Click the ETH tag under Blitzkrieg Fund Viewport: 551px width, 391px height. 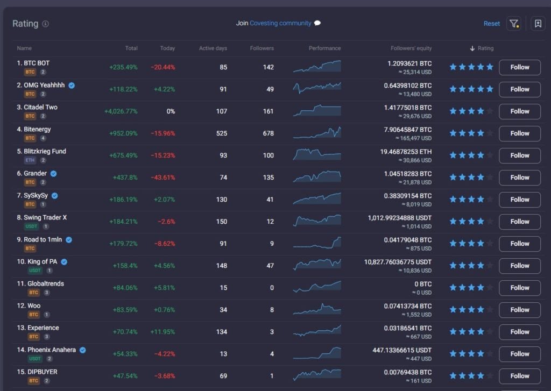click(x=30, y=160)
